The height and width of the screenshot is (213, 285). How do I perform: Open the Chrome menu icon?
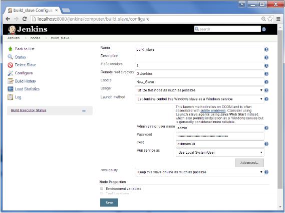coord(278,19)
